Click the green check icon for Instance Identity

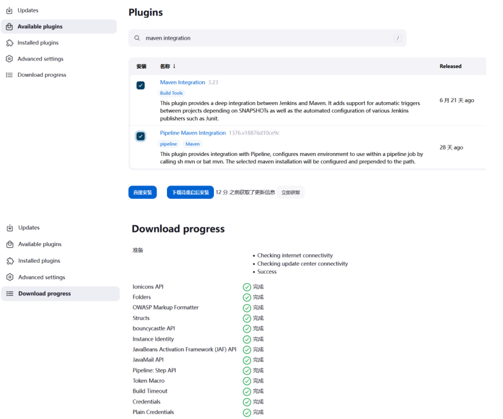247,339
